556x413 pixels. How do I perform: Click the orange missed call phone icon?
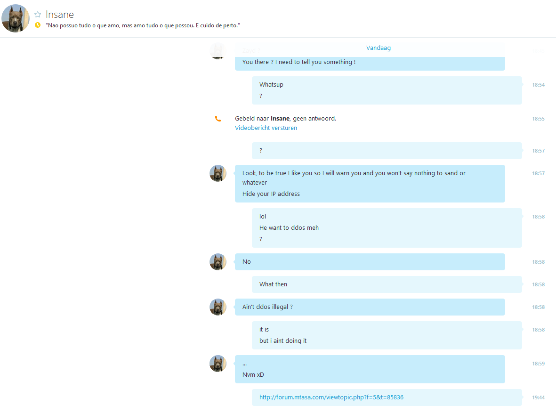coord(218,119)
